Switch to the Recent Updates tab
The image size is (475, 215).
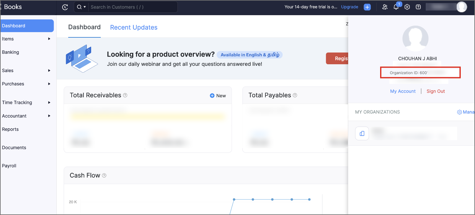pos(134,27)
